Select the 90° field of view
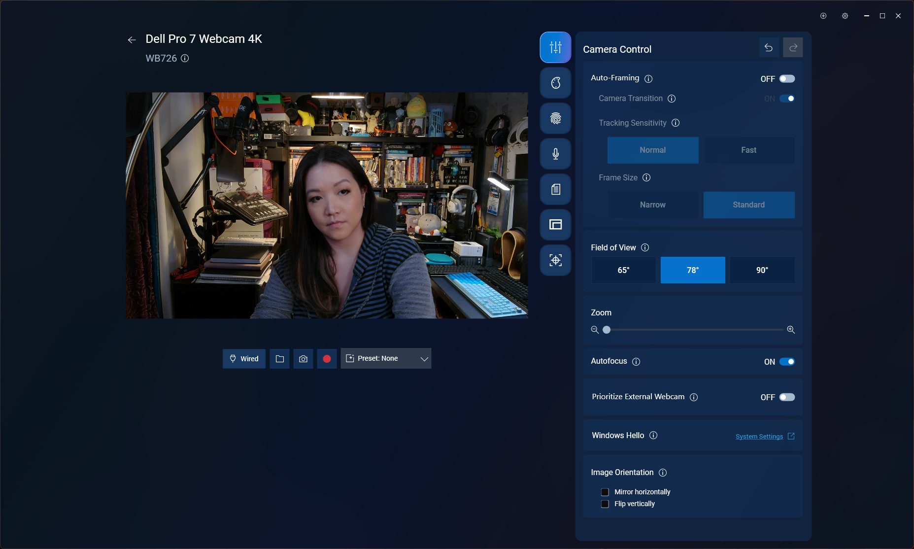 [762, 270]
